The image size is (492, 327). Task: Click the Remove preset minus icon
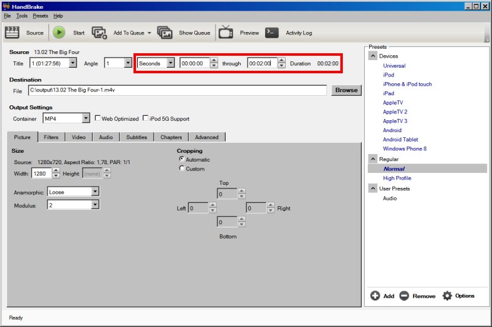tap(404, 296)
